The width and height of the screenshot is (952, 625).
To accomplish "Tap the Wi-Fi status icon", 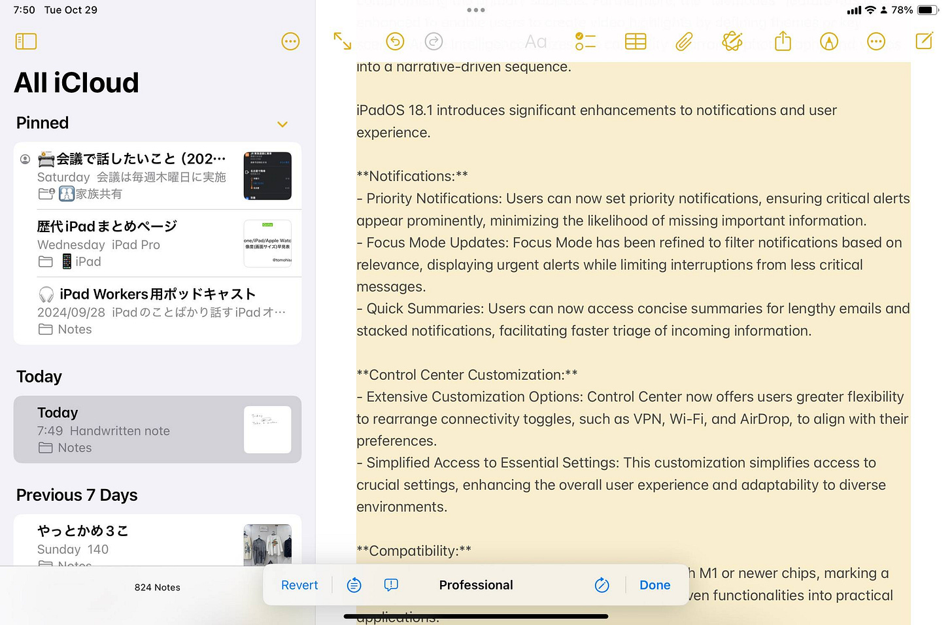I will coord(870,10).
